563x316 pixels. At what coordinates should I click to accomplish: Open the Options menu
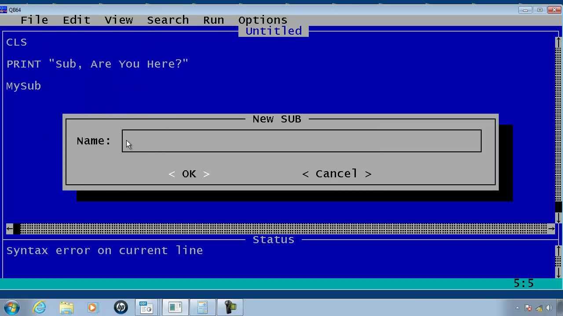[x=263, y=20]
